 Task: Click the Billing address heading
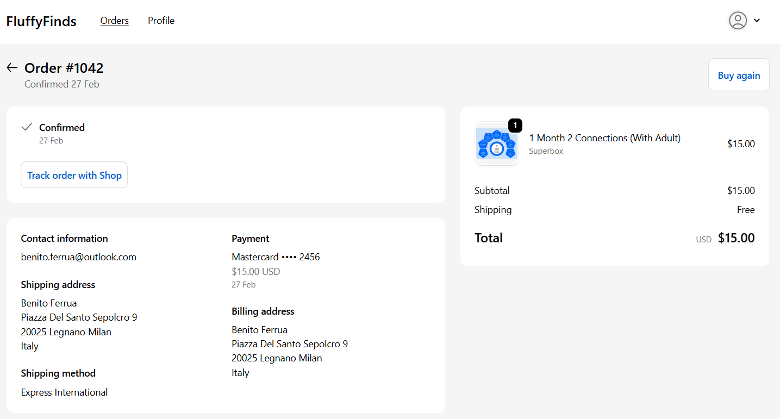click(263, 311)
